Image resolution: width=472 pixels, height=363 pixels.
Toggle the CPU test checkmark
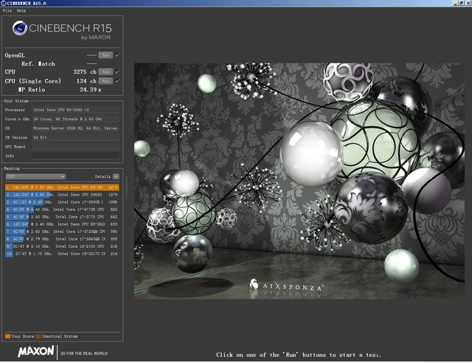click(117, 72)
